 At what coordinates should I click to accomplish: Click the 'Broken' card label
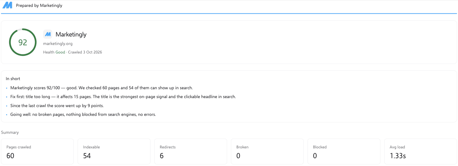[x=242, y=147]
